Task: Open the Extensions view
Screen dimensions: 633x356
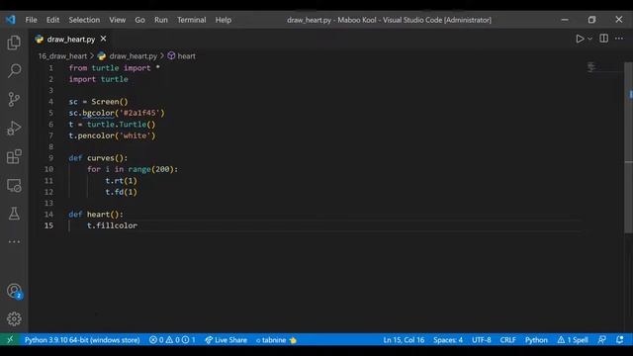Action: [14, 156]
